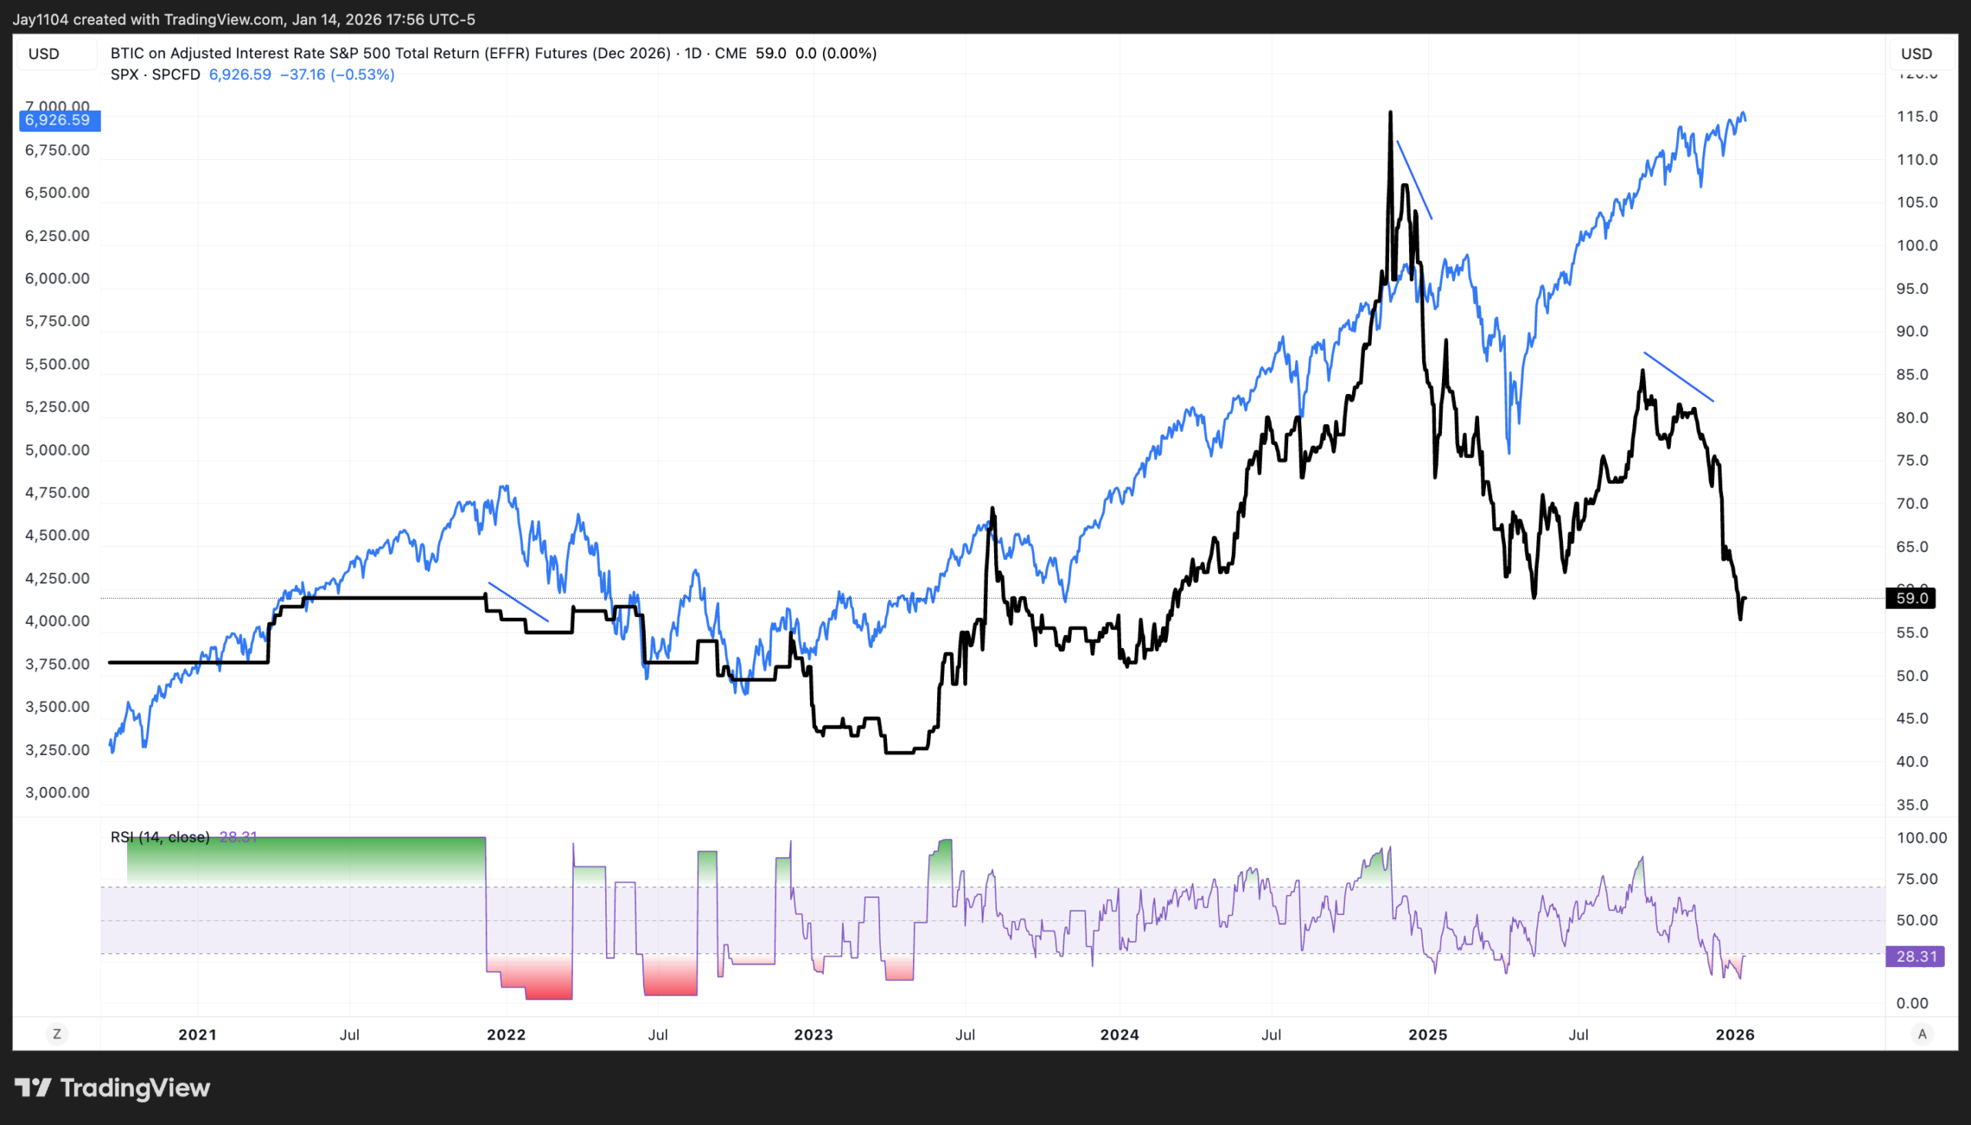Click the black 59.0 price label

click(x=1912, y=598)
